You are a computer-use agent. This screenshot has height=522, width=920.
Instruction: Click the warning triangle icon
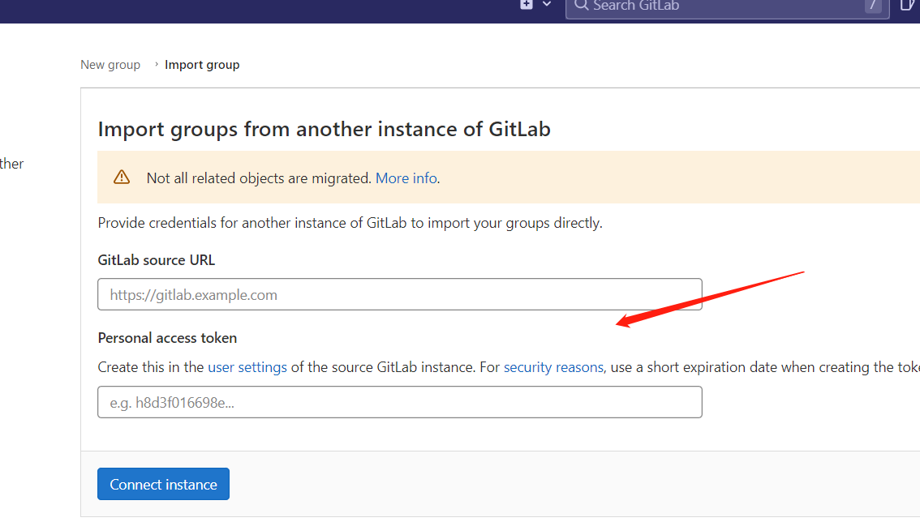(x=122, y=178)
